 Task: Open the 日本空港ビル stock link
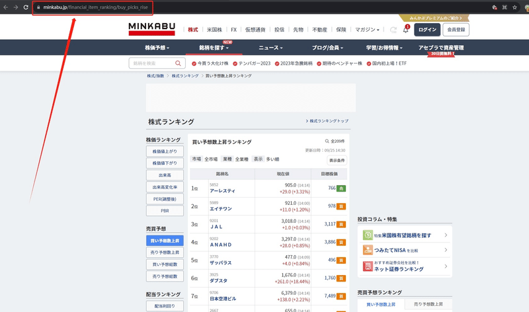223,299
